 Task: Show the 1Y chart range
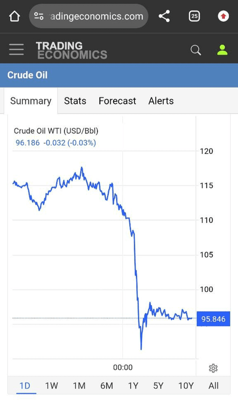click(133, 385)
